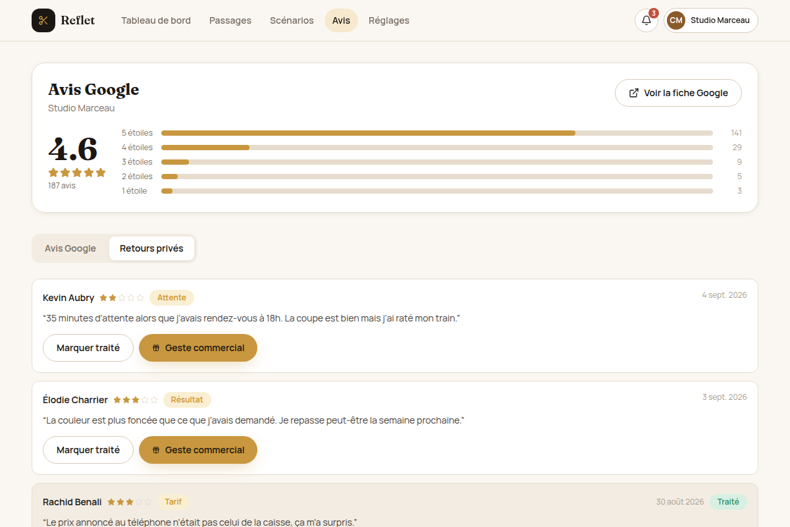Click the name Kevin Aubry

(x=68, y=298)
